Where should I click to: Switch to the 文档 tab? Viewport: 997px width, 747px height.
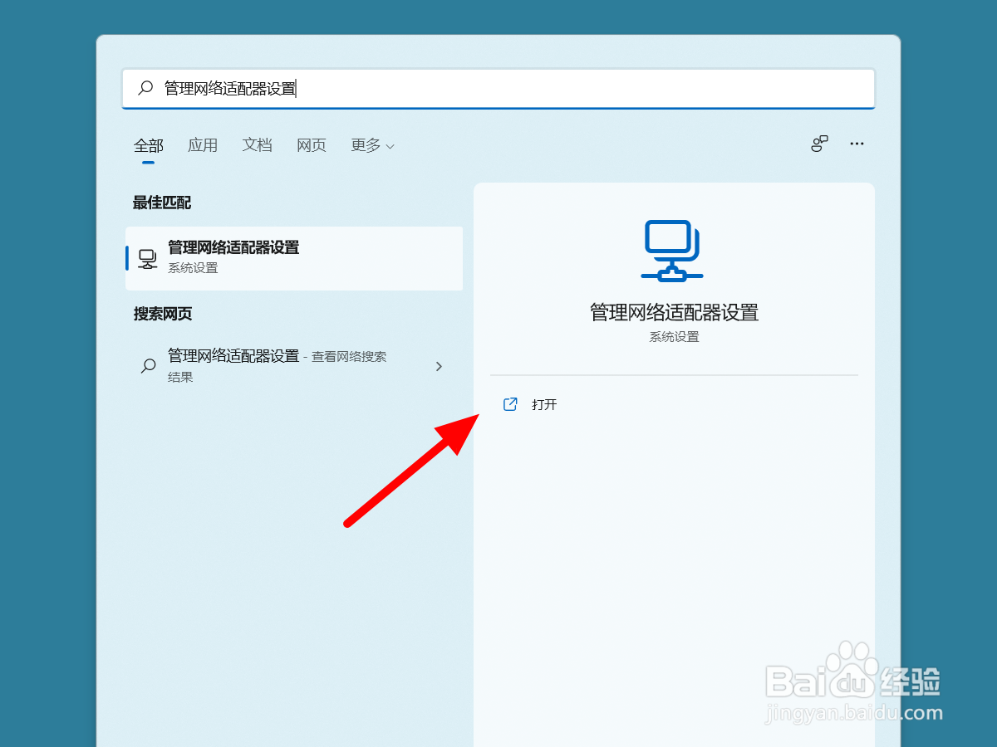pyautogui.click(x=258, y=145)
